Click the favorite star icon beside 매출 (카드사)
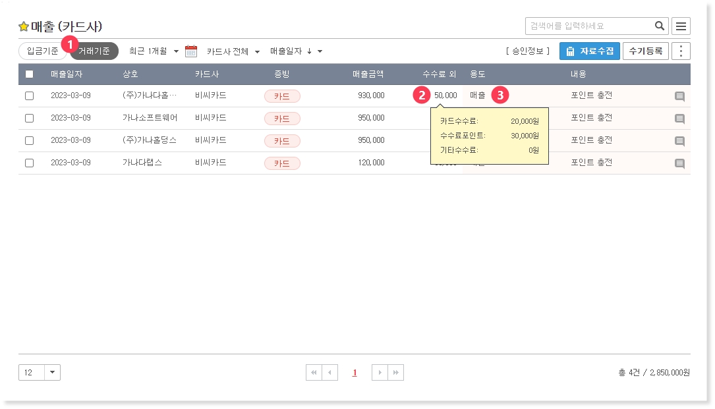This screenshot has height=409, width=715. tap(24, 27)
